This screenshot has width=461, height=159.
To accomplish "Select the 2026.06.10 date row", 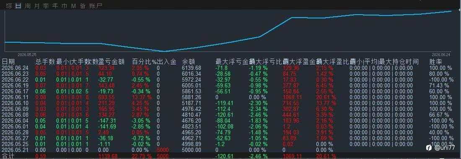I will point(15,103).
